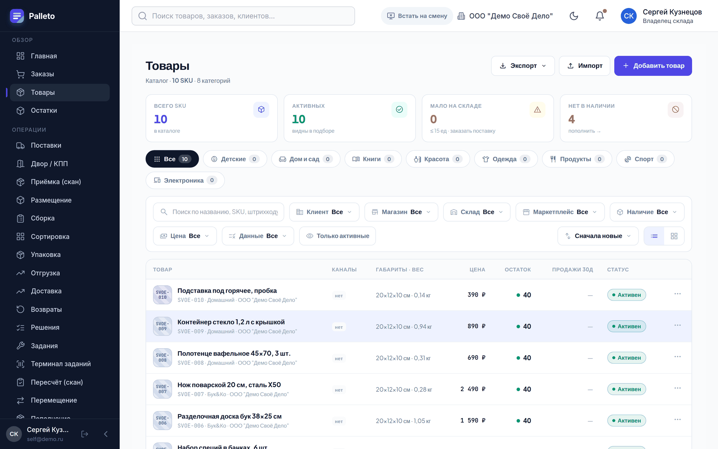Viewport: 718px width, 449px height.
Task: Click the warning icon on Мало на складе card
Action: [538, 109]
